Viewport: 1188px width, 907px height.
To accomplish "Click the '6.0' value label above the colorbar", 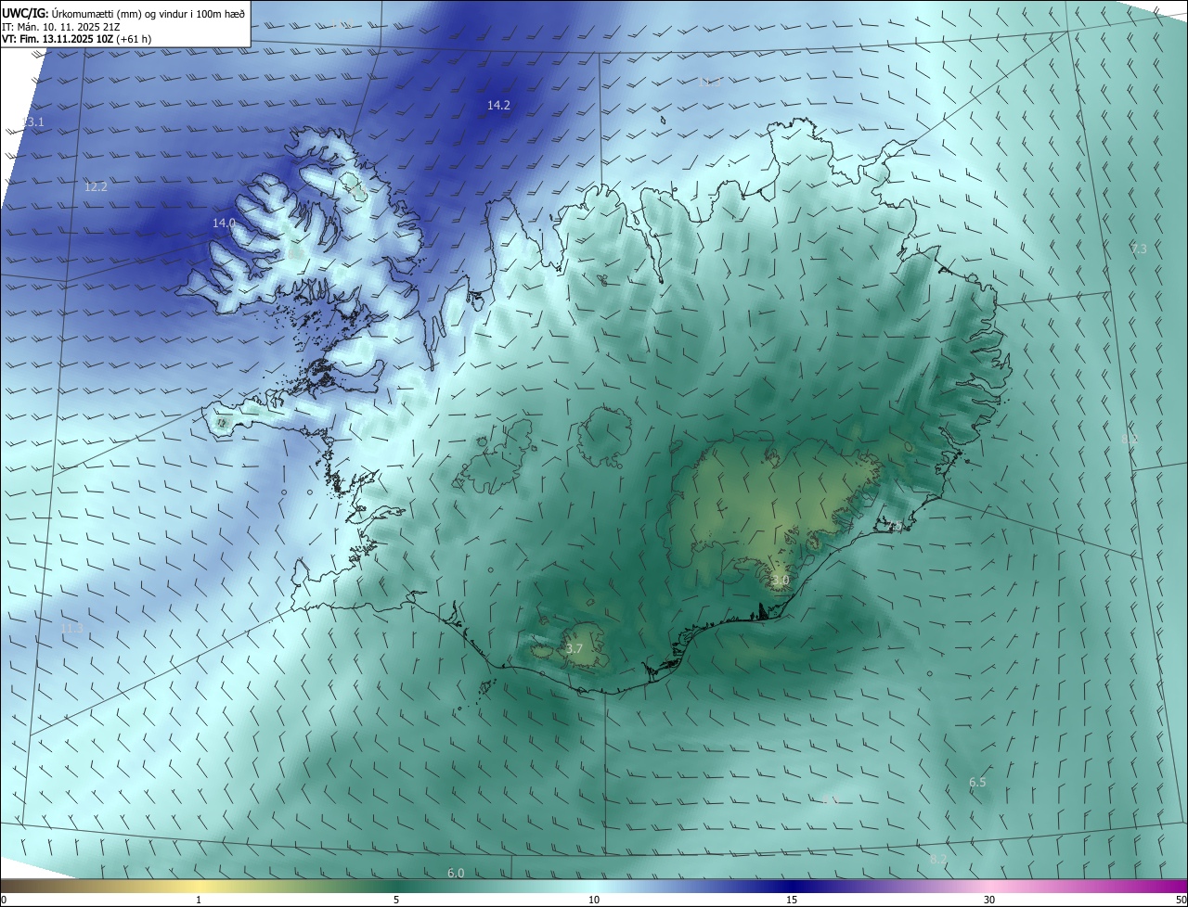I will click(x=456, y=874).
